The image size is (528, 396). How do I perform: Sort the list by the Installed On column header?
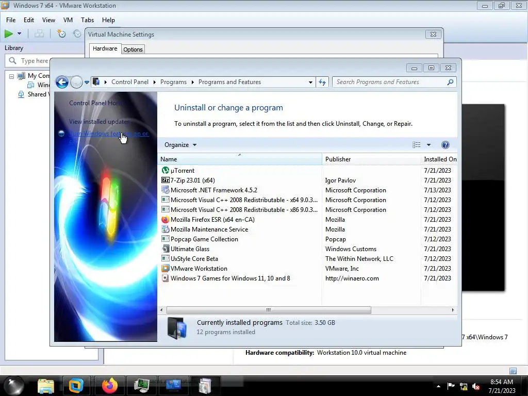point(439,159)
